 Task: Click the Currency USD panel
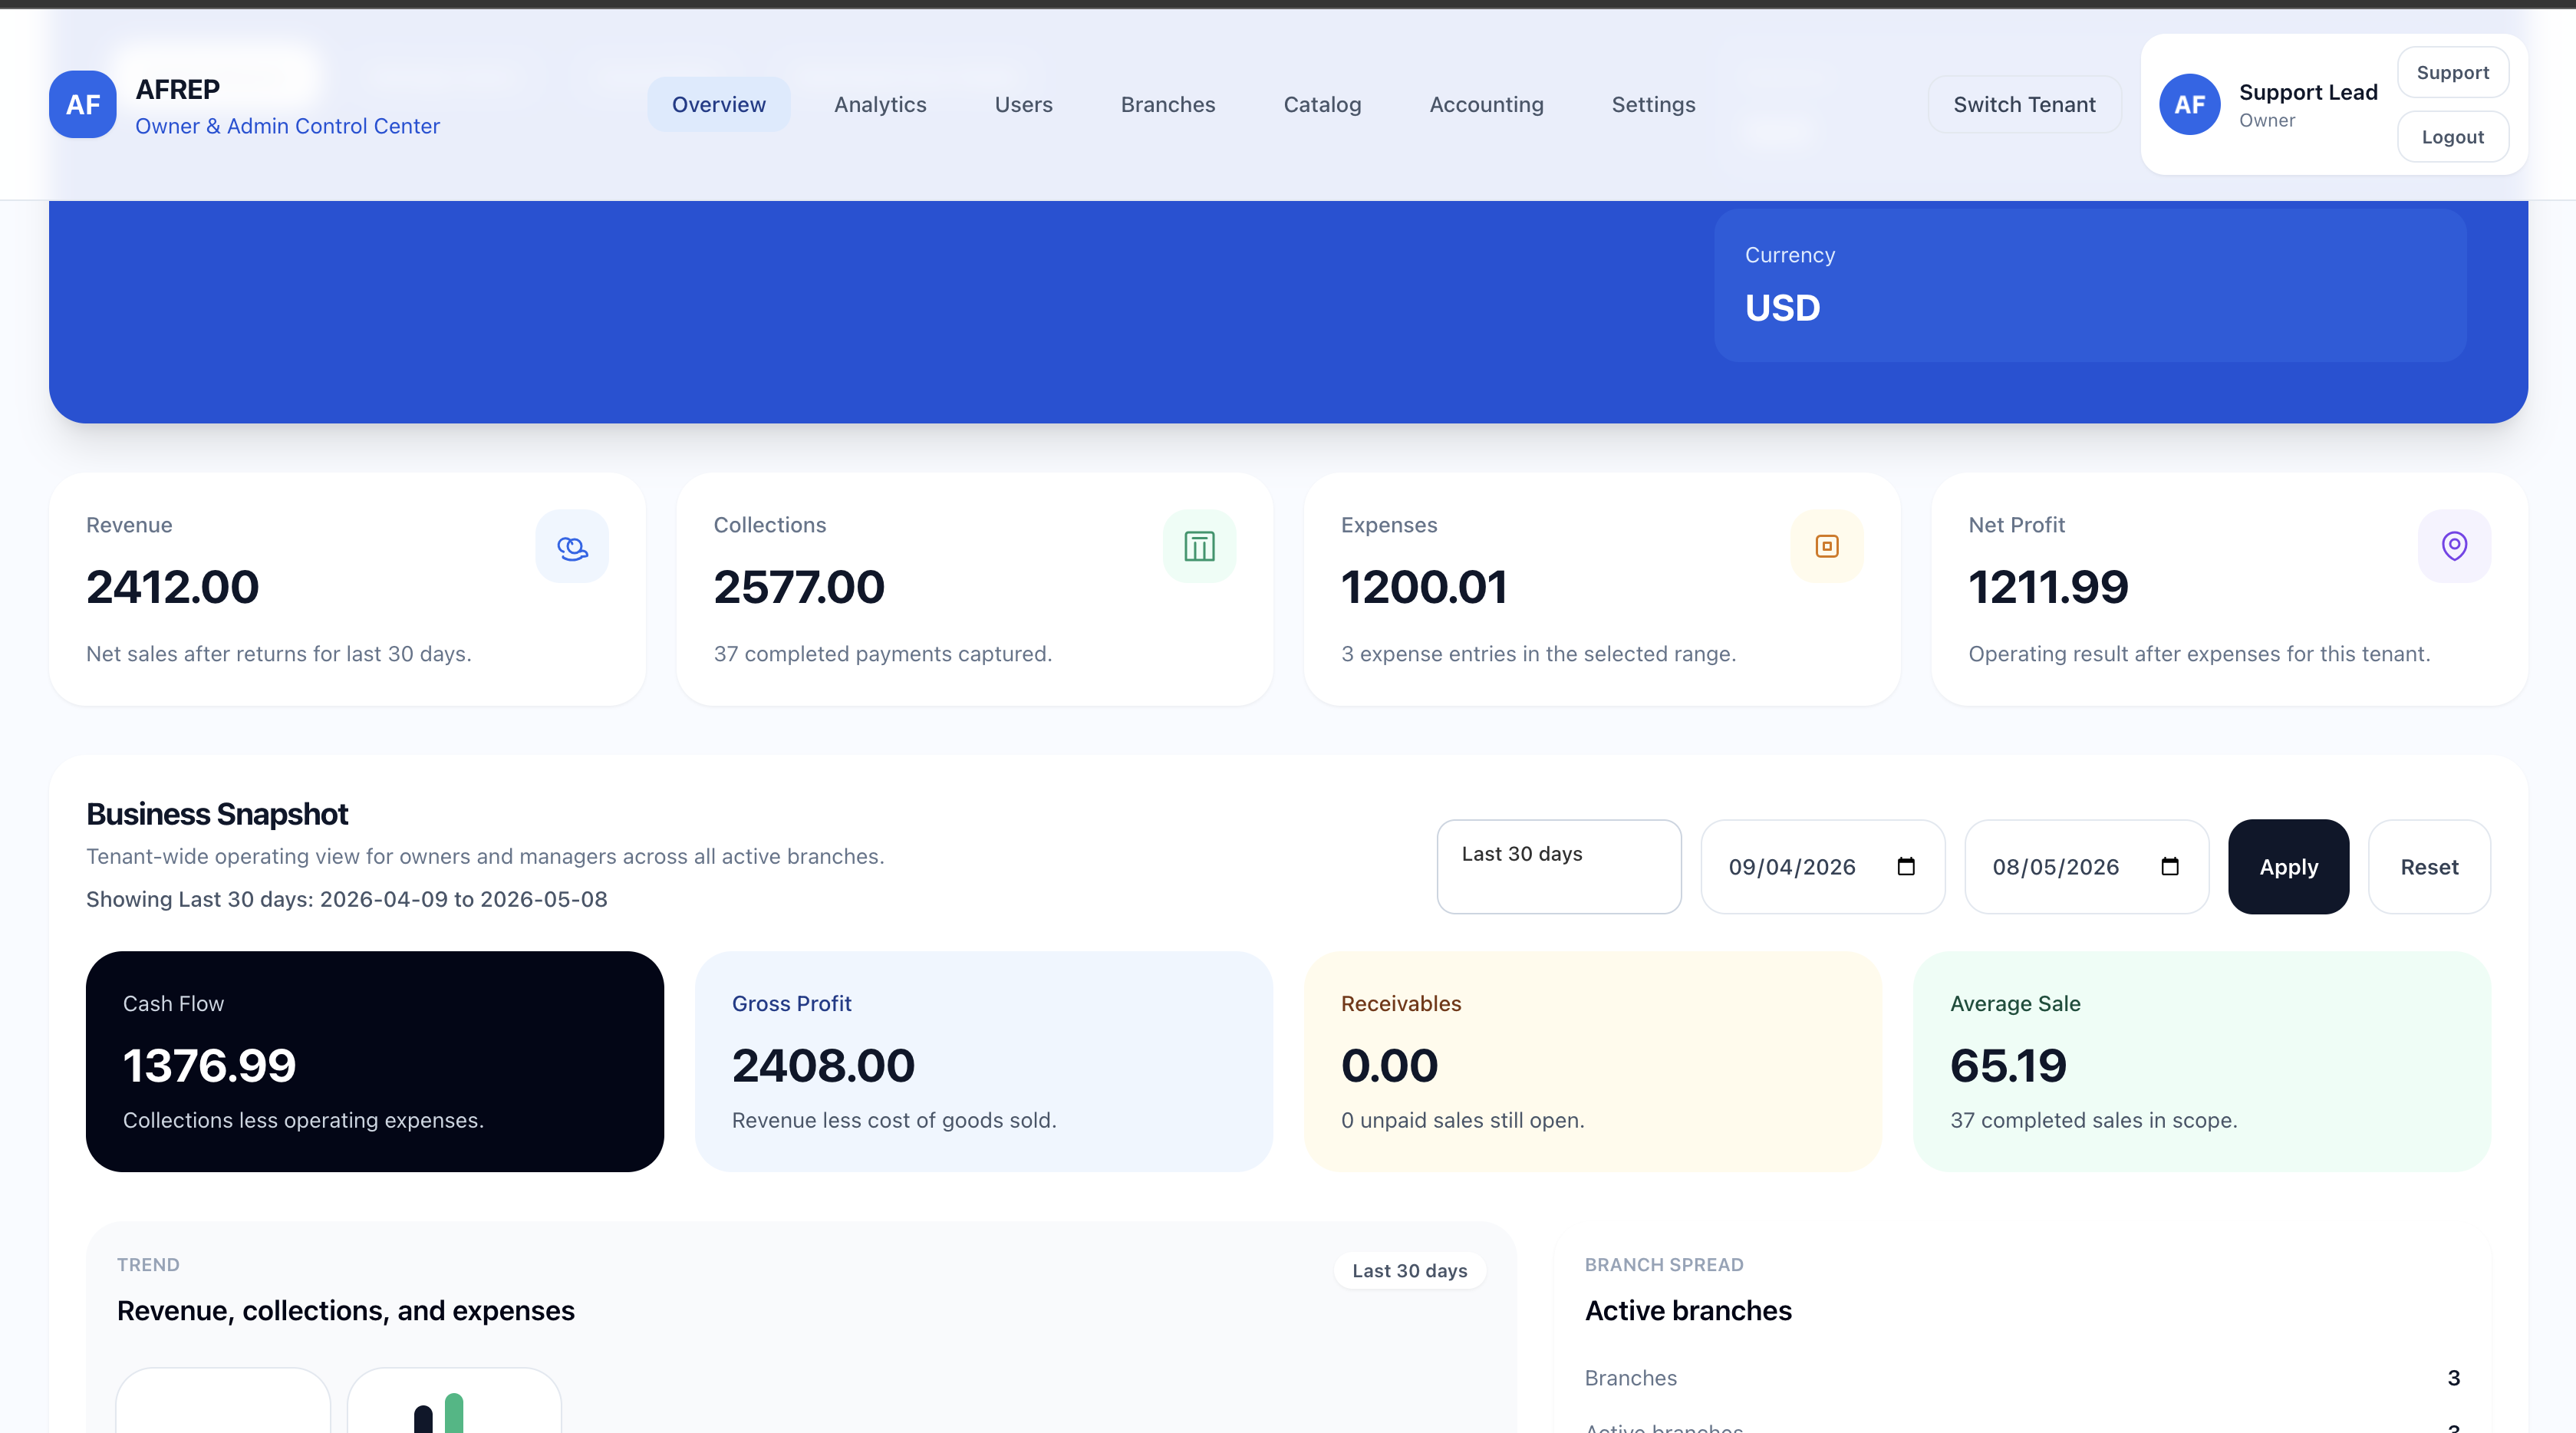coord(2090,285)
